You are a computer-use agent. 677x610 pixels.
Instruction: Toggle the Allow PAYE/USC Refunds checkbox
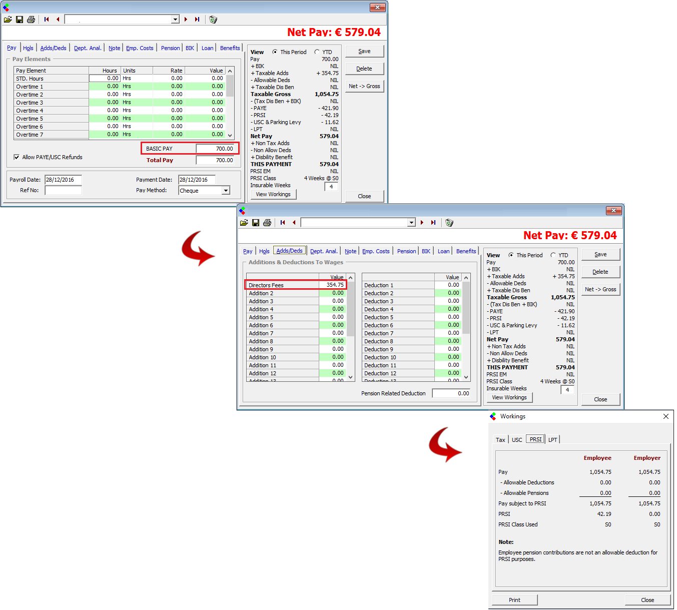(17, 157)
